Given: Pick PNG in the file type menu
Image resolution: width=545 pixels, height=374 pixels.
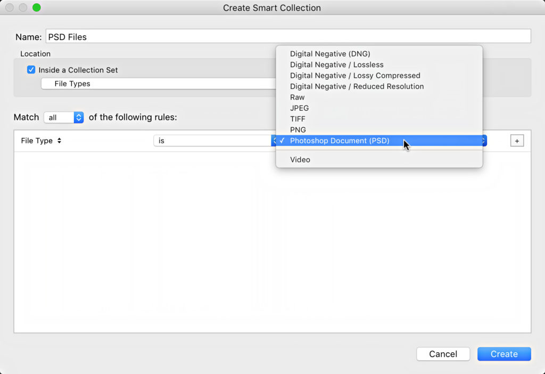Looking at the screenshot, I should 298,130.
